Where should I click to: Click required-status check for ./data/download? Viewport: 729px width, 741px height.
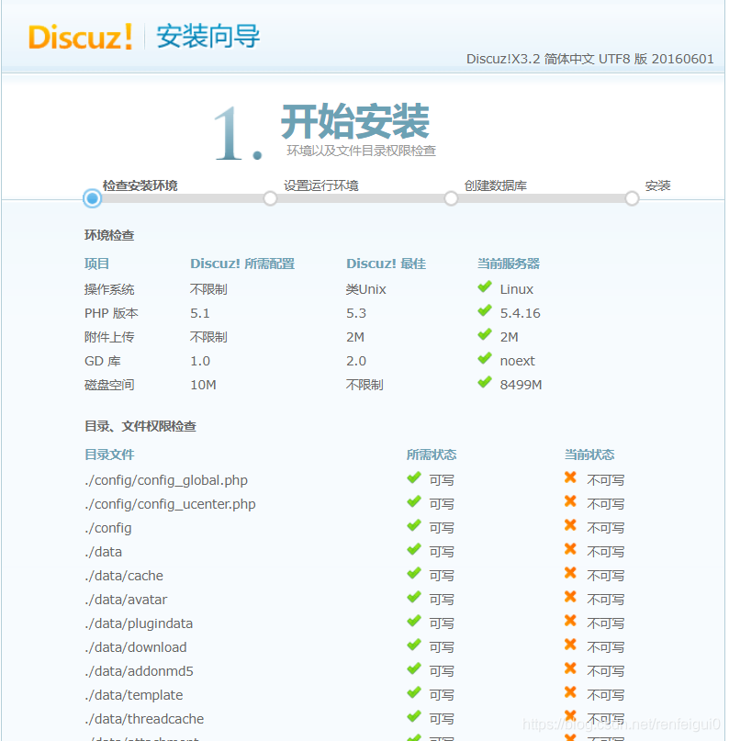414,645
